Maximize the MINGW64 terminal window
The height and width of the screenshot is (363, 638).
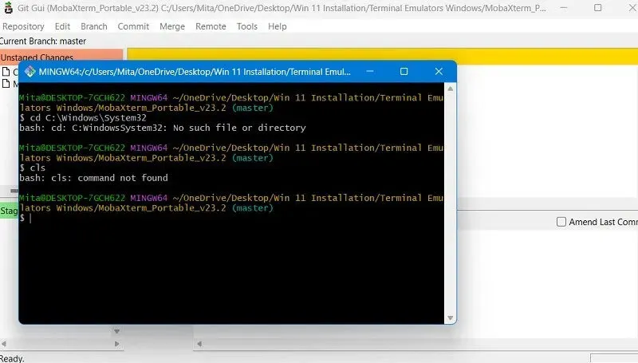click(x=404, y=72)
